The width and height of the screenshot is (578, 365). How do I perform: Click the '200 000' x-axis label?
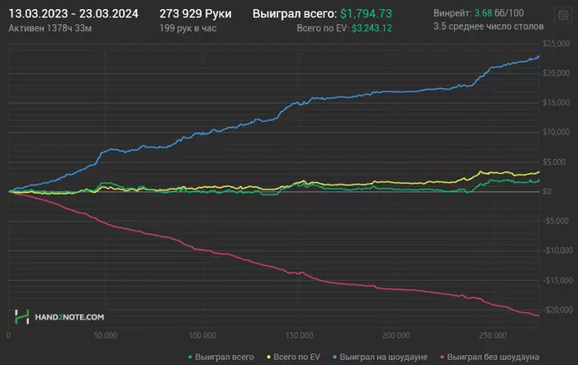[396, 335]
